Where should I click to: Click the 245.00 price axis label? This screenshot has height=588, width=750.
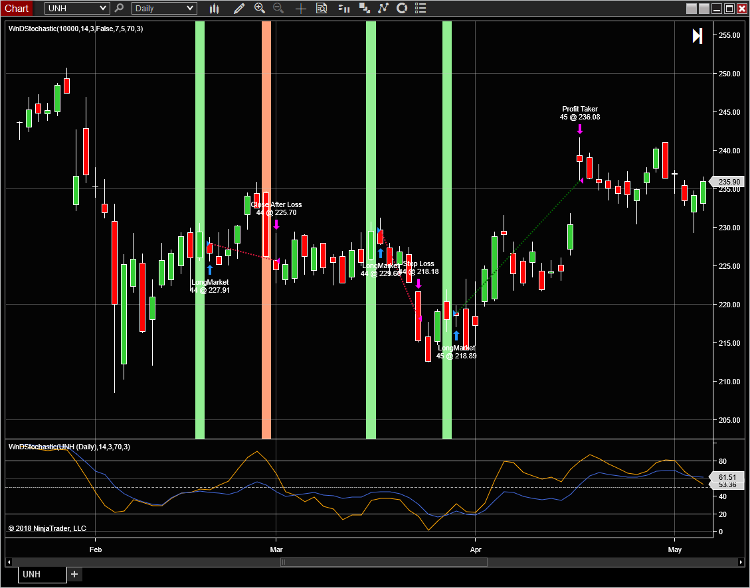click(729, 112)
